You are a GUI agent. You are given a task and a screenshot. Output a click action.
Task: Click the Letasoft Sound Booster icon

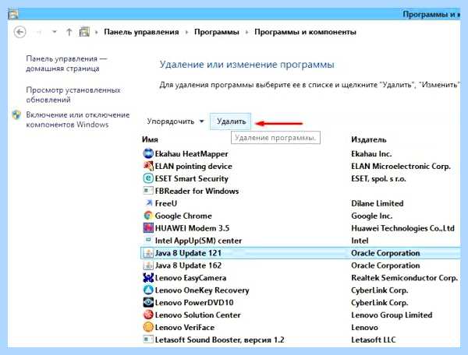pyautogui.click(x=148, y=339)
